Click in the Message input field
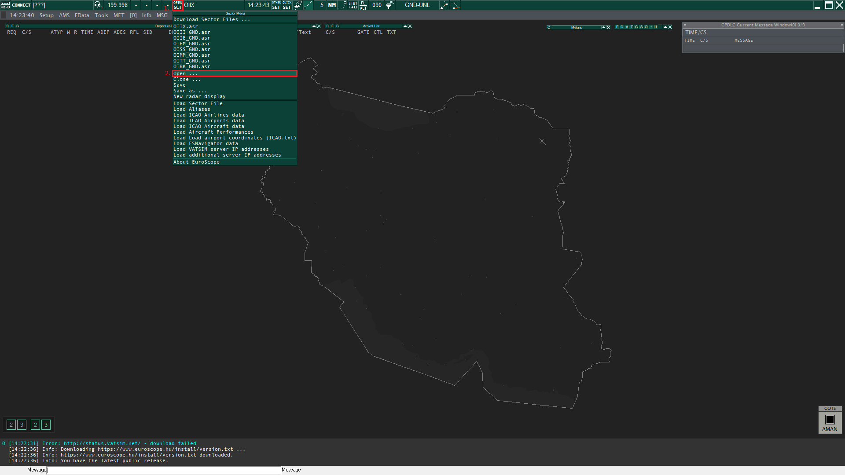 (x=164, y=470)
